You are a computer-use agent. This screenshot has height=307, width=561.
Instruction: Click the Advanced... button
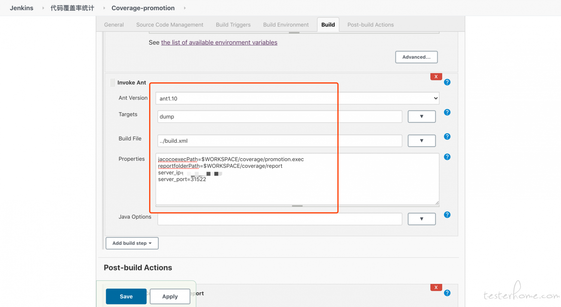(x=416, y=57)
